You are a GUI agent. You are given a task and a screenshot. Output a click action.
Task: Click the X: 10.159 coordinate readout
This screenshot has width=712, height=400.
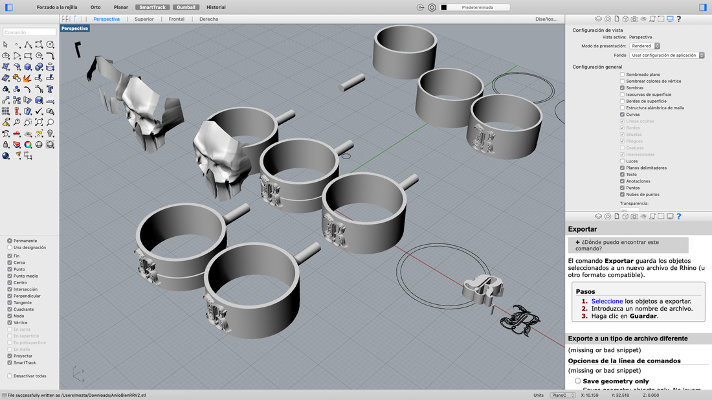590,395
